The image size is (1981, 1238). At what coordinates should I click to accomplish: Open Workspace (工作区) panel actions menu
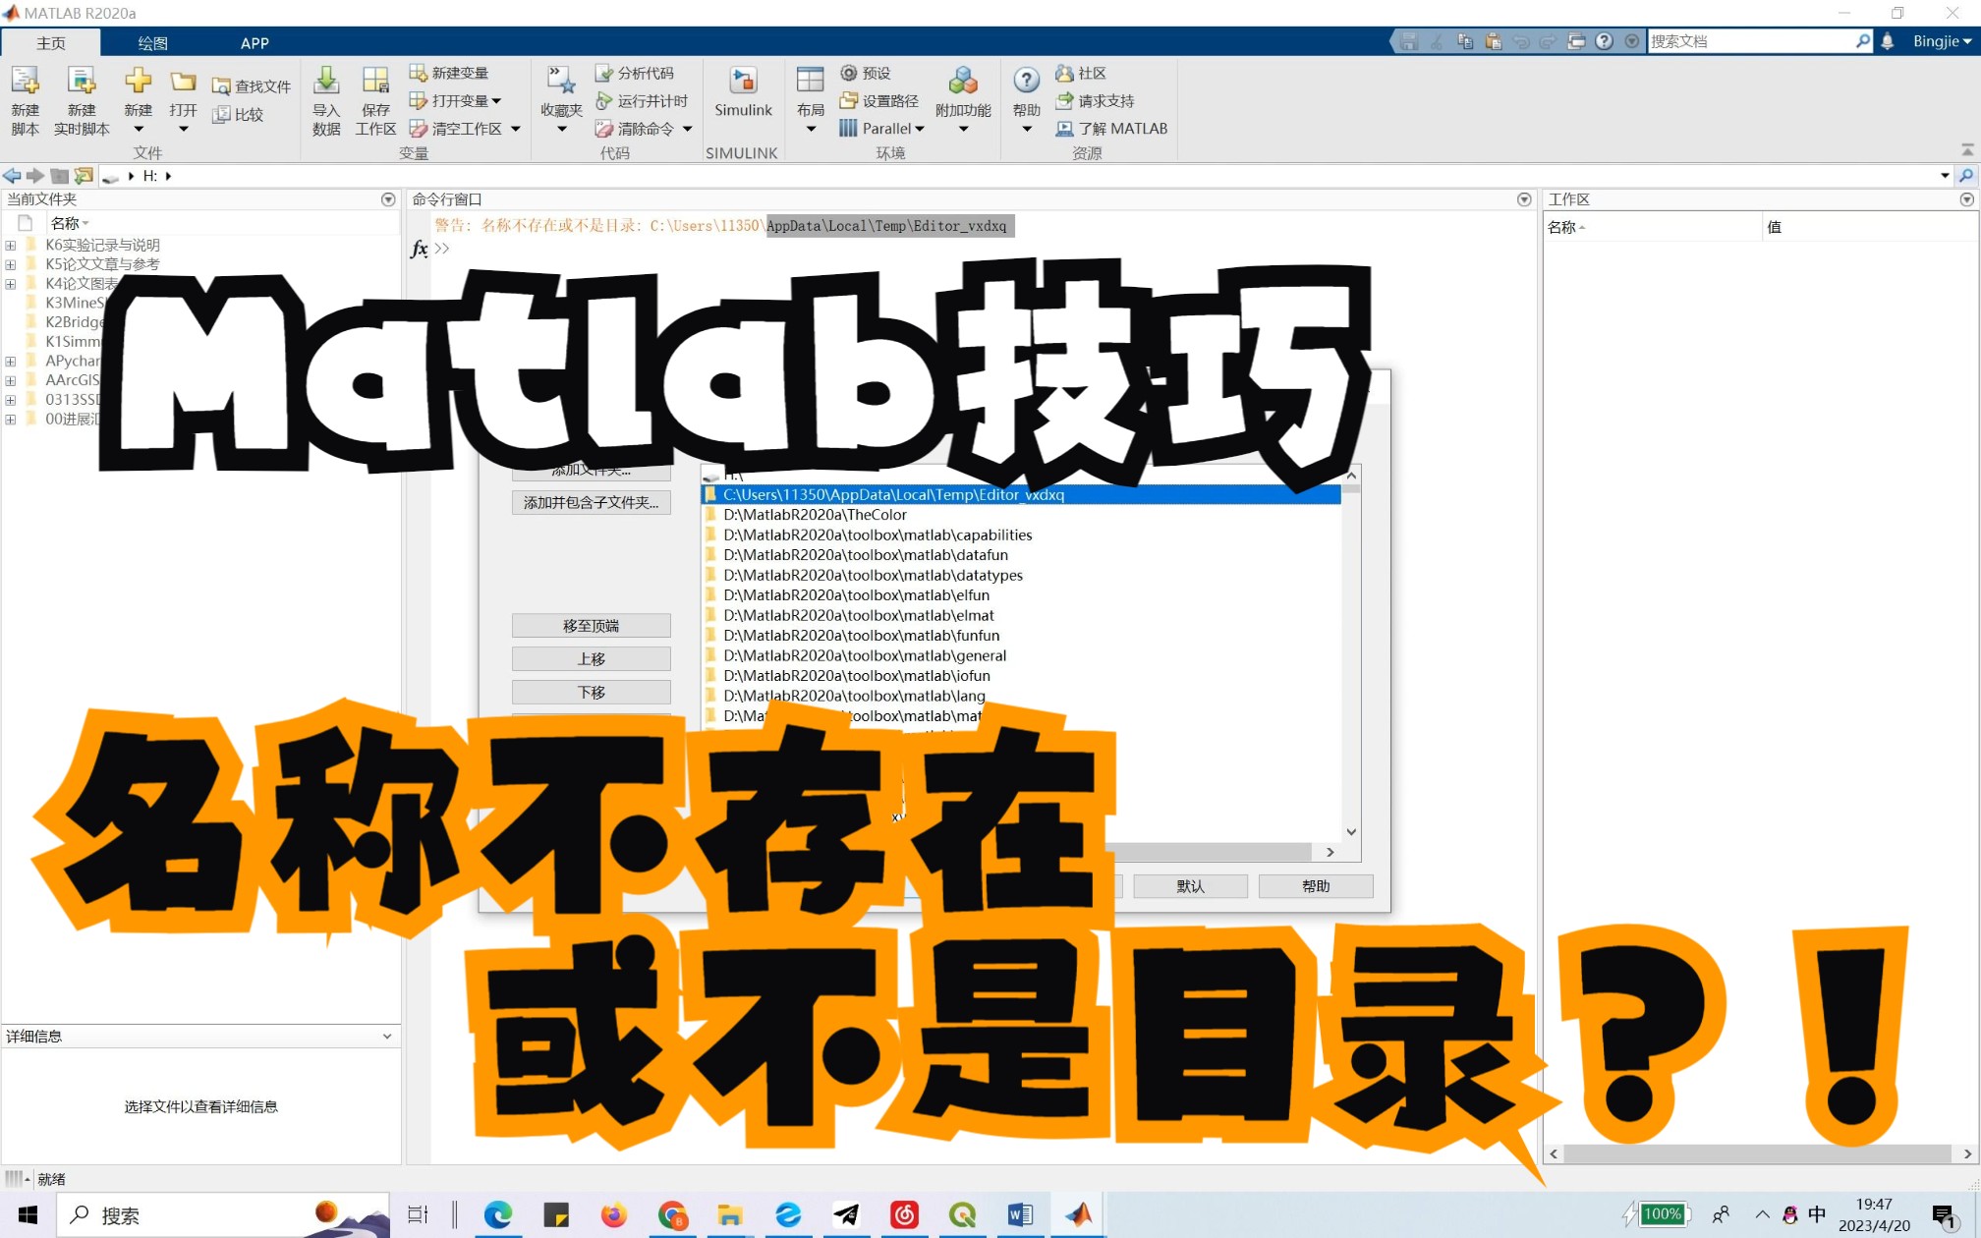pos(1966,199)
